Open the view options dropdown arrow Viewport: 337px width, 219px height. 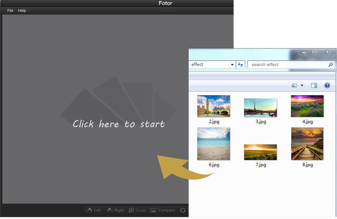(x=302, y=85)
